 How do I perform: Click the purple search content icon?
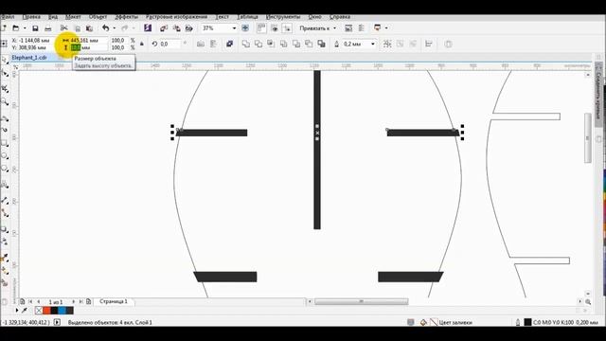[x=148, y=27]
